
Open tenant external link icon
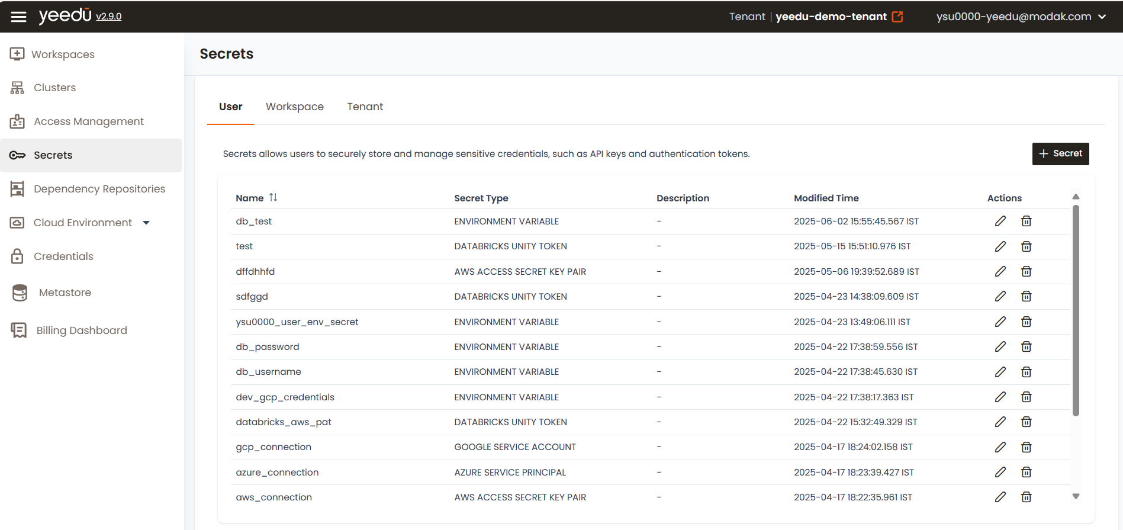click(897, 17)
